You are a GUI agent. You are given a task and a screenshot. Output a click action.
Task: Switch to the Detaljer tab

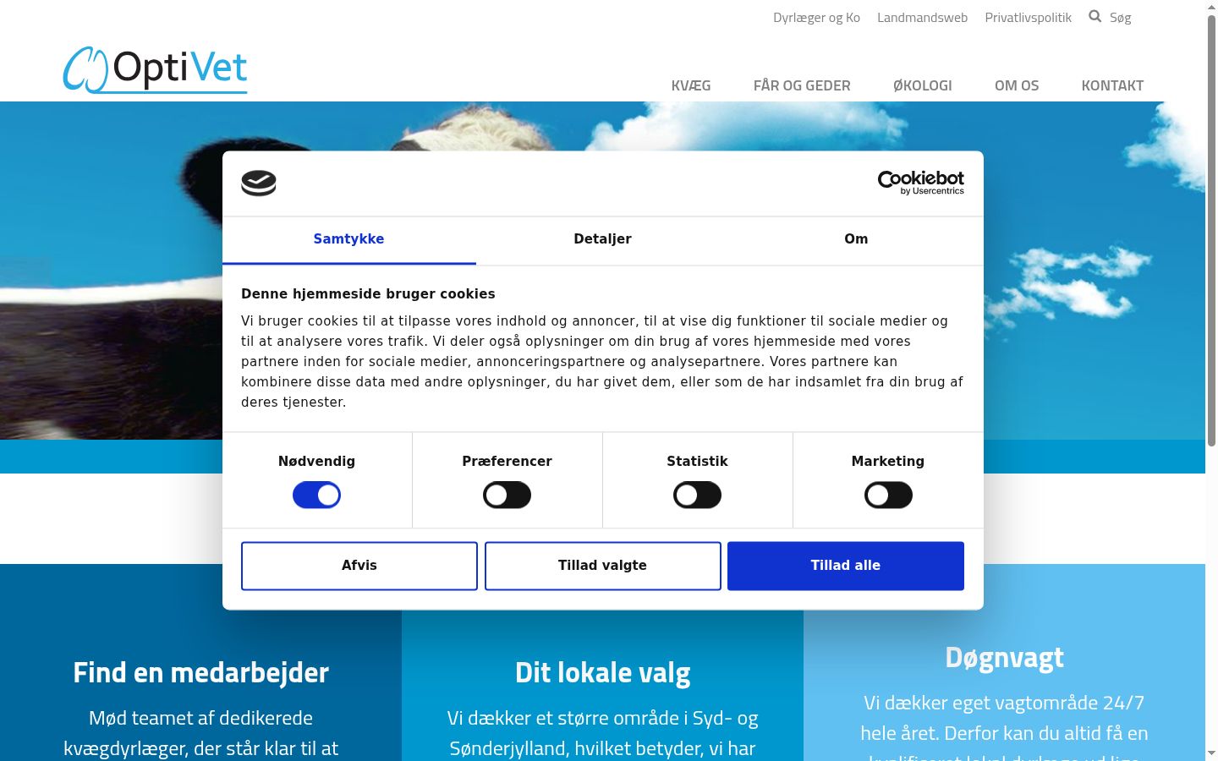pos(603,239)
